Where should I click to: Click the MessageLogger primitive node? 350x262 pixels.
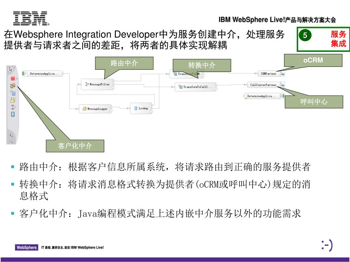click(x=95, y=109)
